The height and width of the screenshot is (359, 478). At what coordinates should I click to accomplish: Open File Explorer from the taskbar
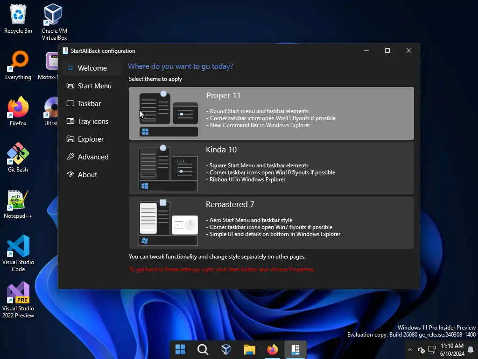coord(249,350)
